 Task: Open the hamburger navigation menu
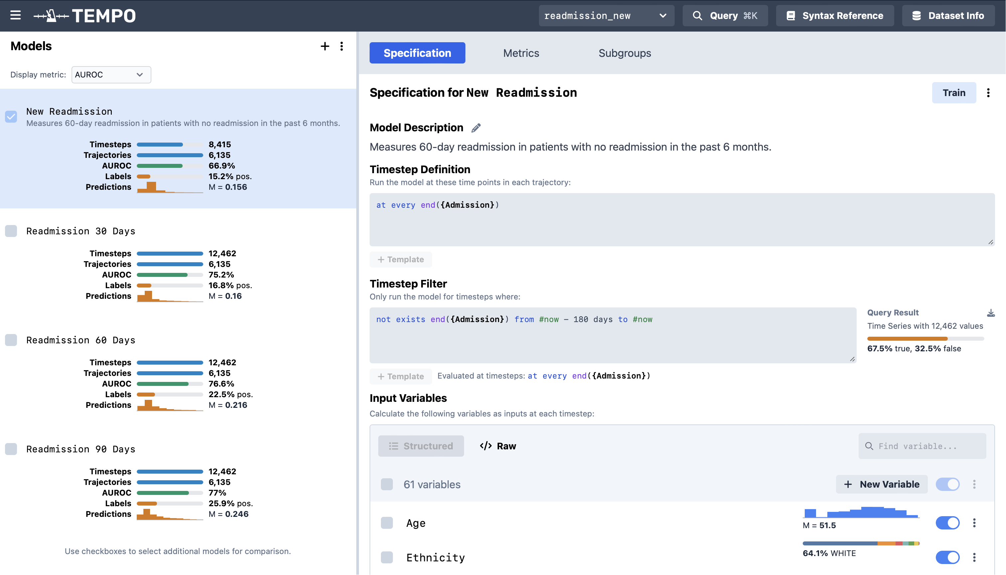coord(15,15)
